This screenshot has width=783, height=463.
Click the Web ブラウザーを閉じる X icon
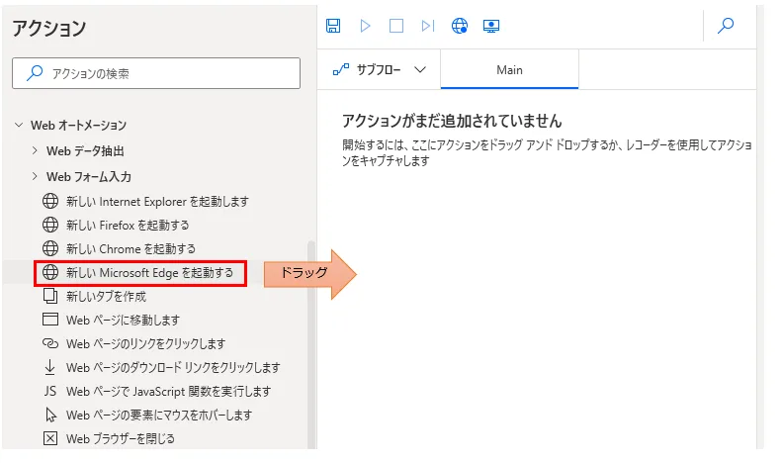point(50,438)
